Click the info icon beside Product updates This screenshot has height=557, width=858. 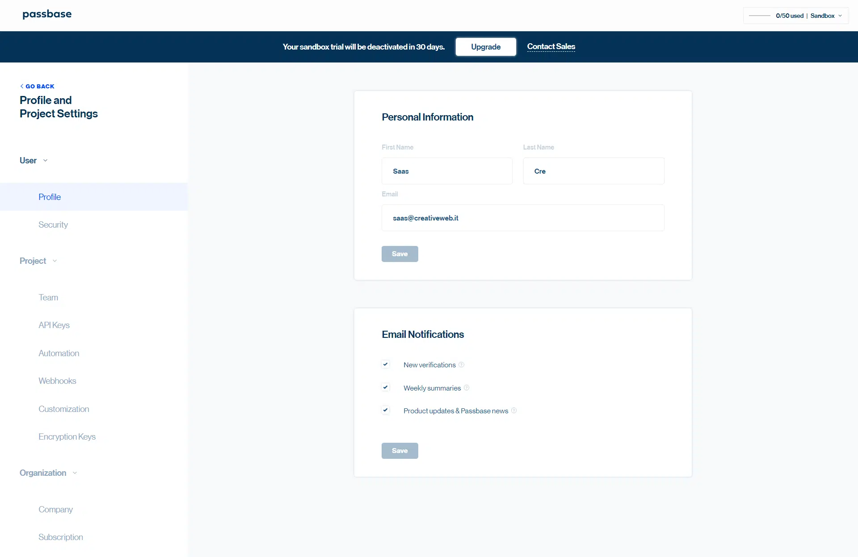click(514, 411)
